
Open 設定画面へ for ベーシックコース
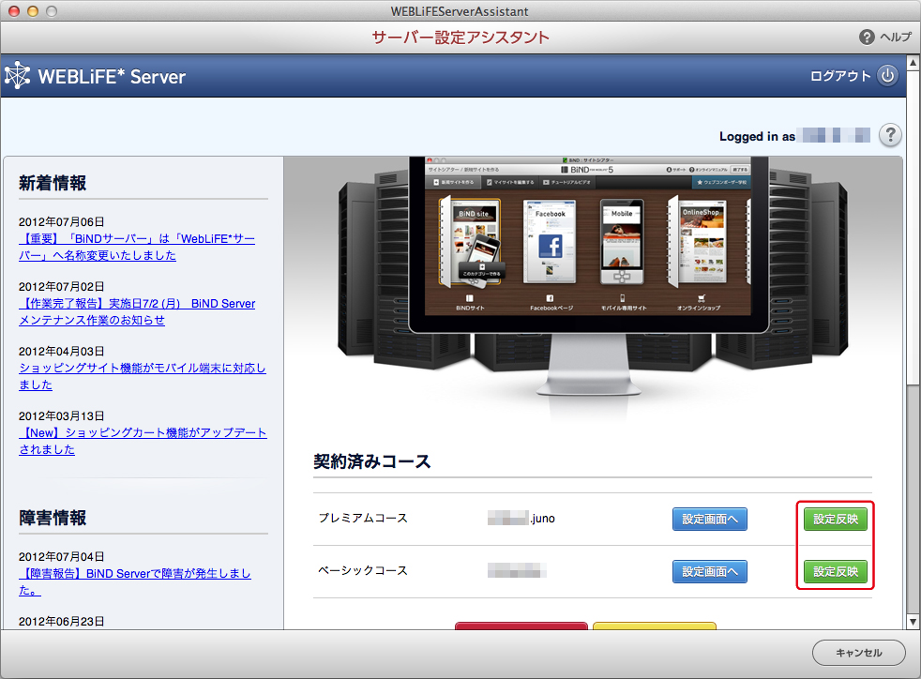tap(710, 571)
